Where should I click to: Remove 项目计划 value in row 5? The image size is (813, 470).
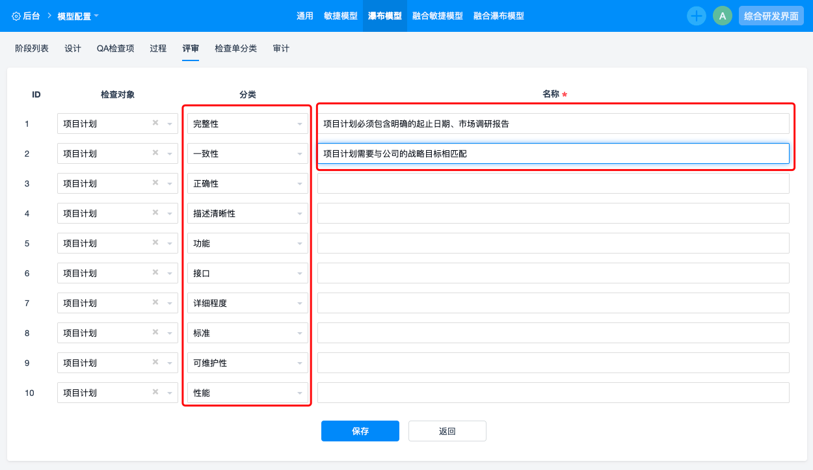(155, 242)
